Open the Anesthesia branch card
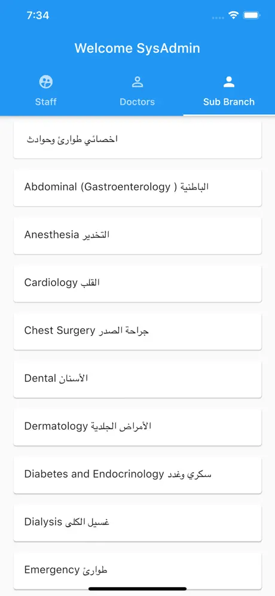Viewport: 275px width, 596px height. [137, 236]
